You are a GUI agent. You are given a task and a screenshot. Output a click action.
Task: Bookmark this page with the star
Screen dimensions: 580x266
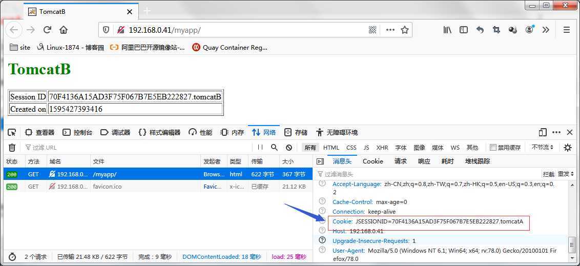tap(405, 30)
